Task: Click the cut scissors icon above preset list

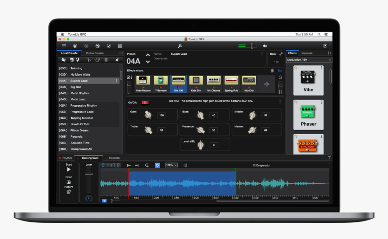Action: tap(89, 60)
